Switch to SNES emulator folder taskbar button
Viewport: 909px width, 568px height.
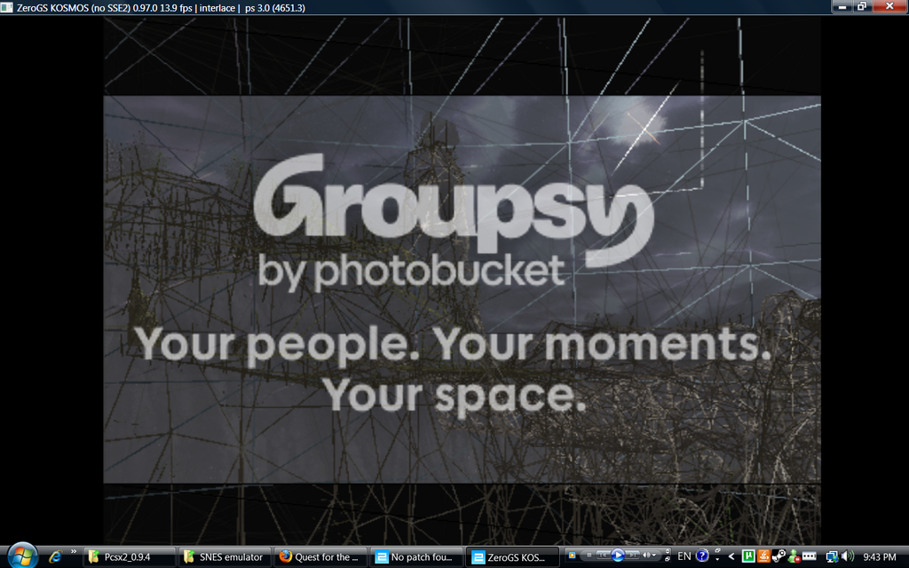pyautogui.click(x=225, y=557)
